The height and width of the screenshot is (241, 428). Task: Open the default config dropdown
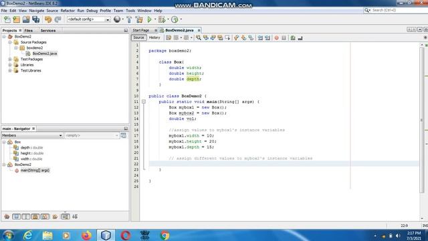108,19
